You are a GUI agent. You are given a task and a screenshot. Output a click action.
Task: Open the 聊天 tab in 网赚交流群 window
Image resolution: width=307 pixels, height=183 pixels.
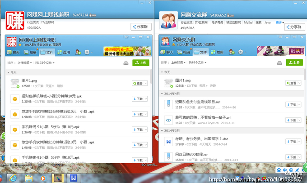[x=167, y=52]
